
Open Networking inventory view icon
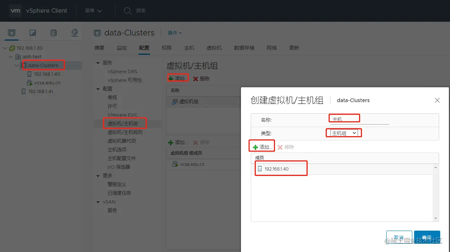[x=75, y=33]
